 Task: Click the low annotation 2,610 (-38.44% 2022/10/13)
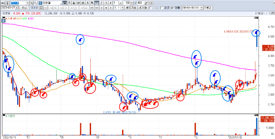120,112
